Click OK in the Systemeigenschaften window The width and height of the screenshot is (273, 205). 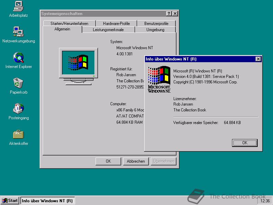point(108,161)
